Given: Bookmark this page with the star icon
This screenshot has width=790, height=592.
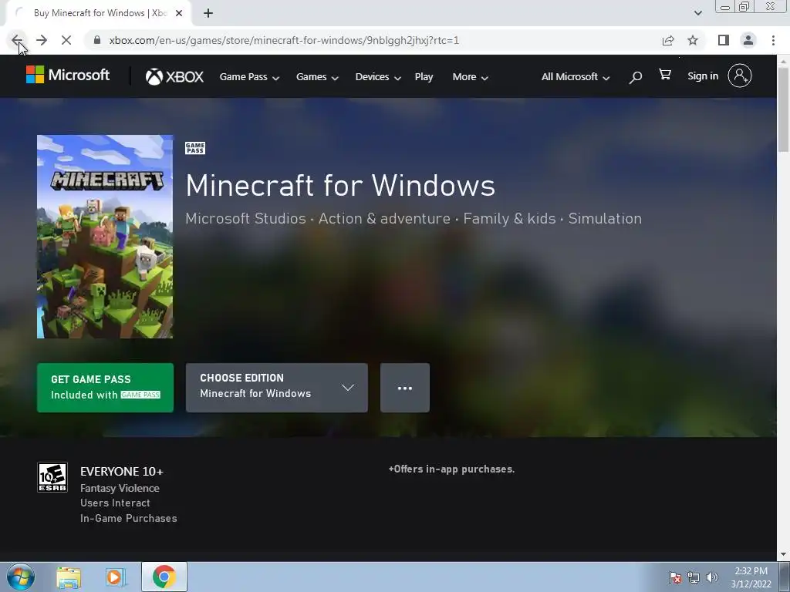Looking at the screenshot, I should coord(693,40).
